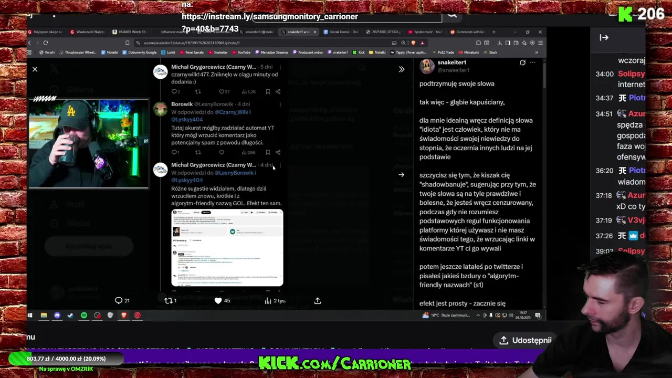Open notification center icon
Image resolution: width=672 pixels, height=378 pixels.
(538, 315)
